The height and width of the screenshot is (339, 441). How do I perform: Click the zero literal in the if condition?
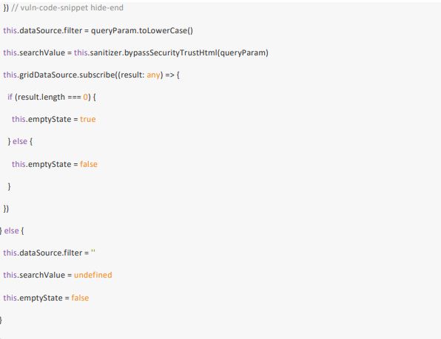[x=86, y=97]
